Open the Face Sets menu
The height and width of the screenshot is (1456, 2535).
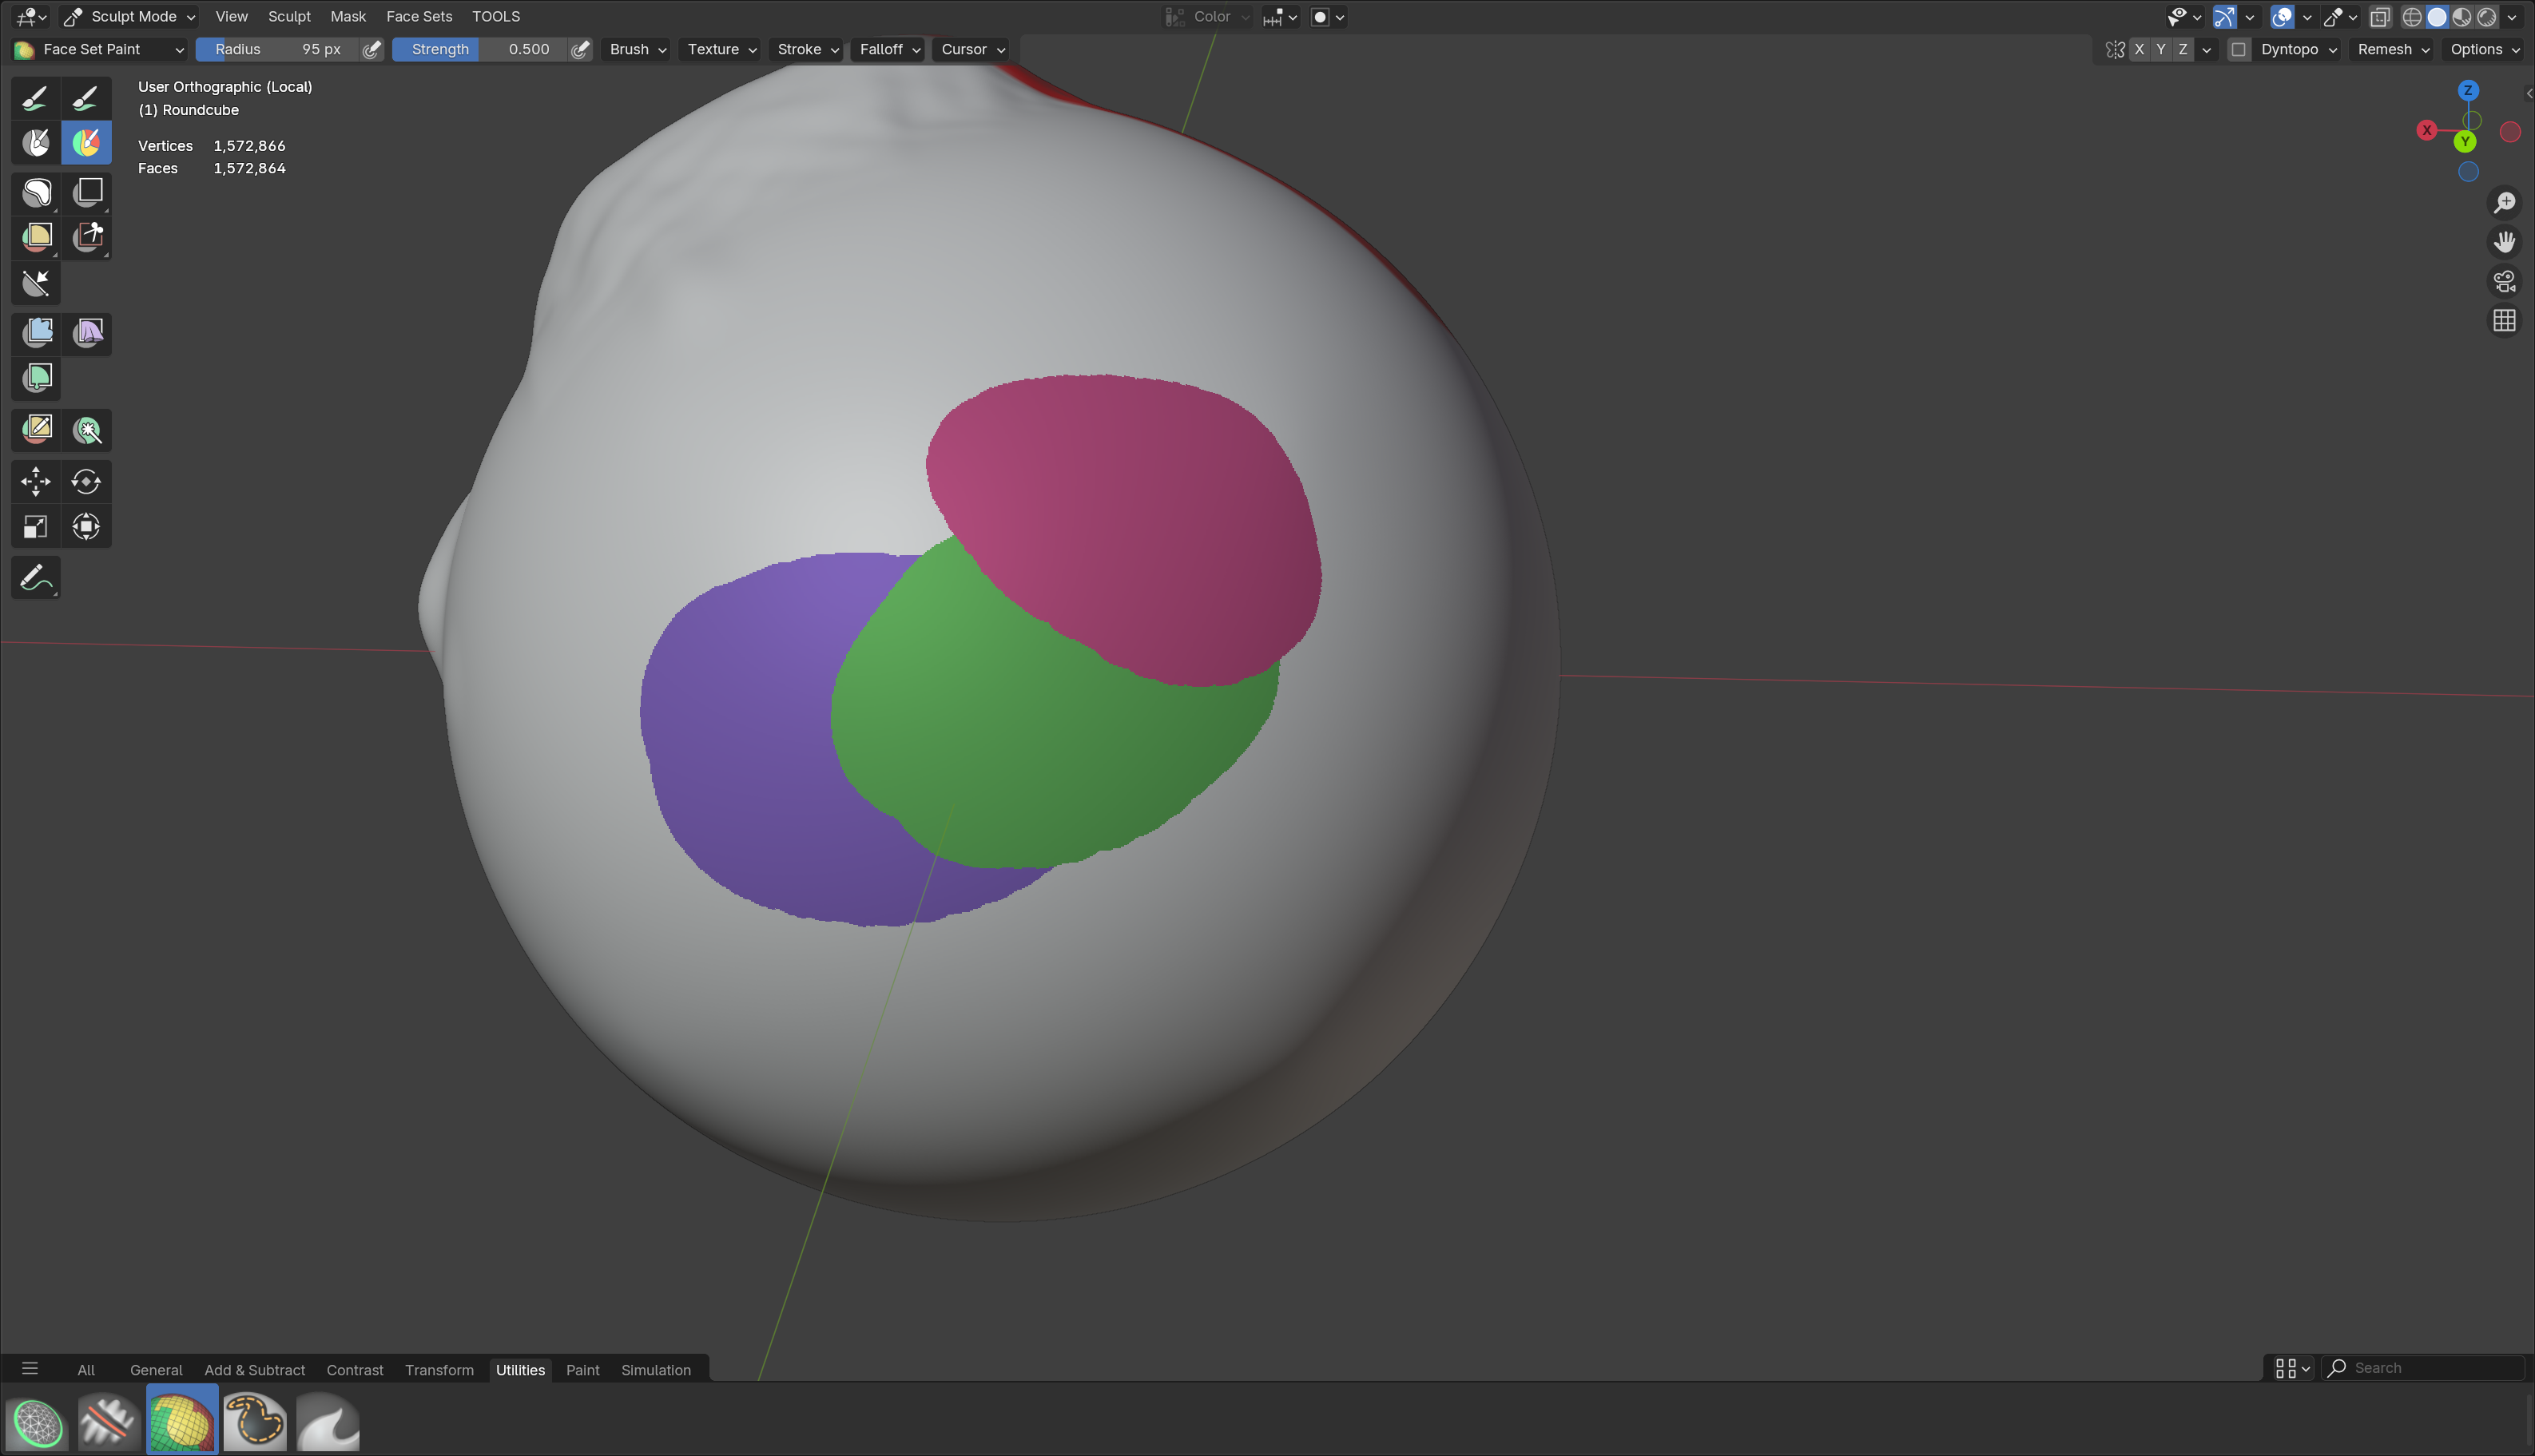(419, 16)
